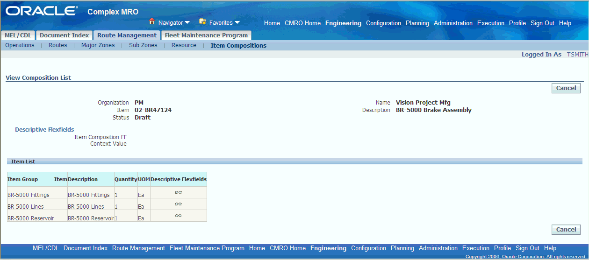Open Administration in the top navigation
The width and height of the screenshot is (589, 260).
point(453,23)
